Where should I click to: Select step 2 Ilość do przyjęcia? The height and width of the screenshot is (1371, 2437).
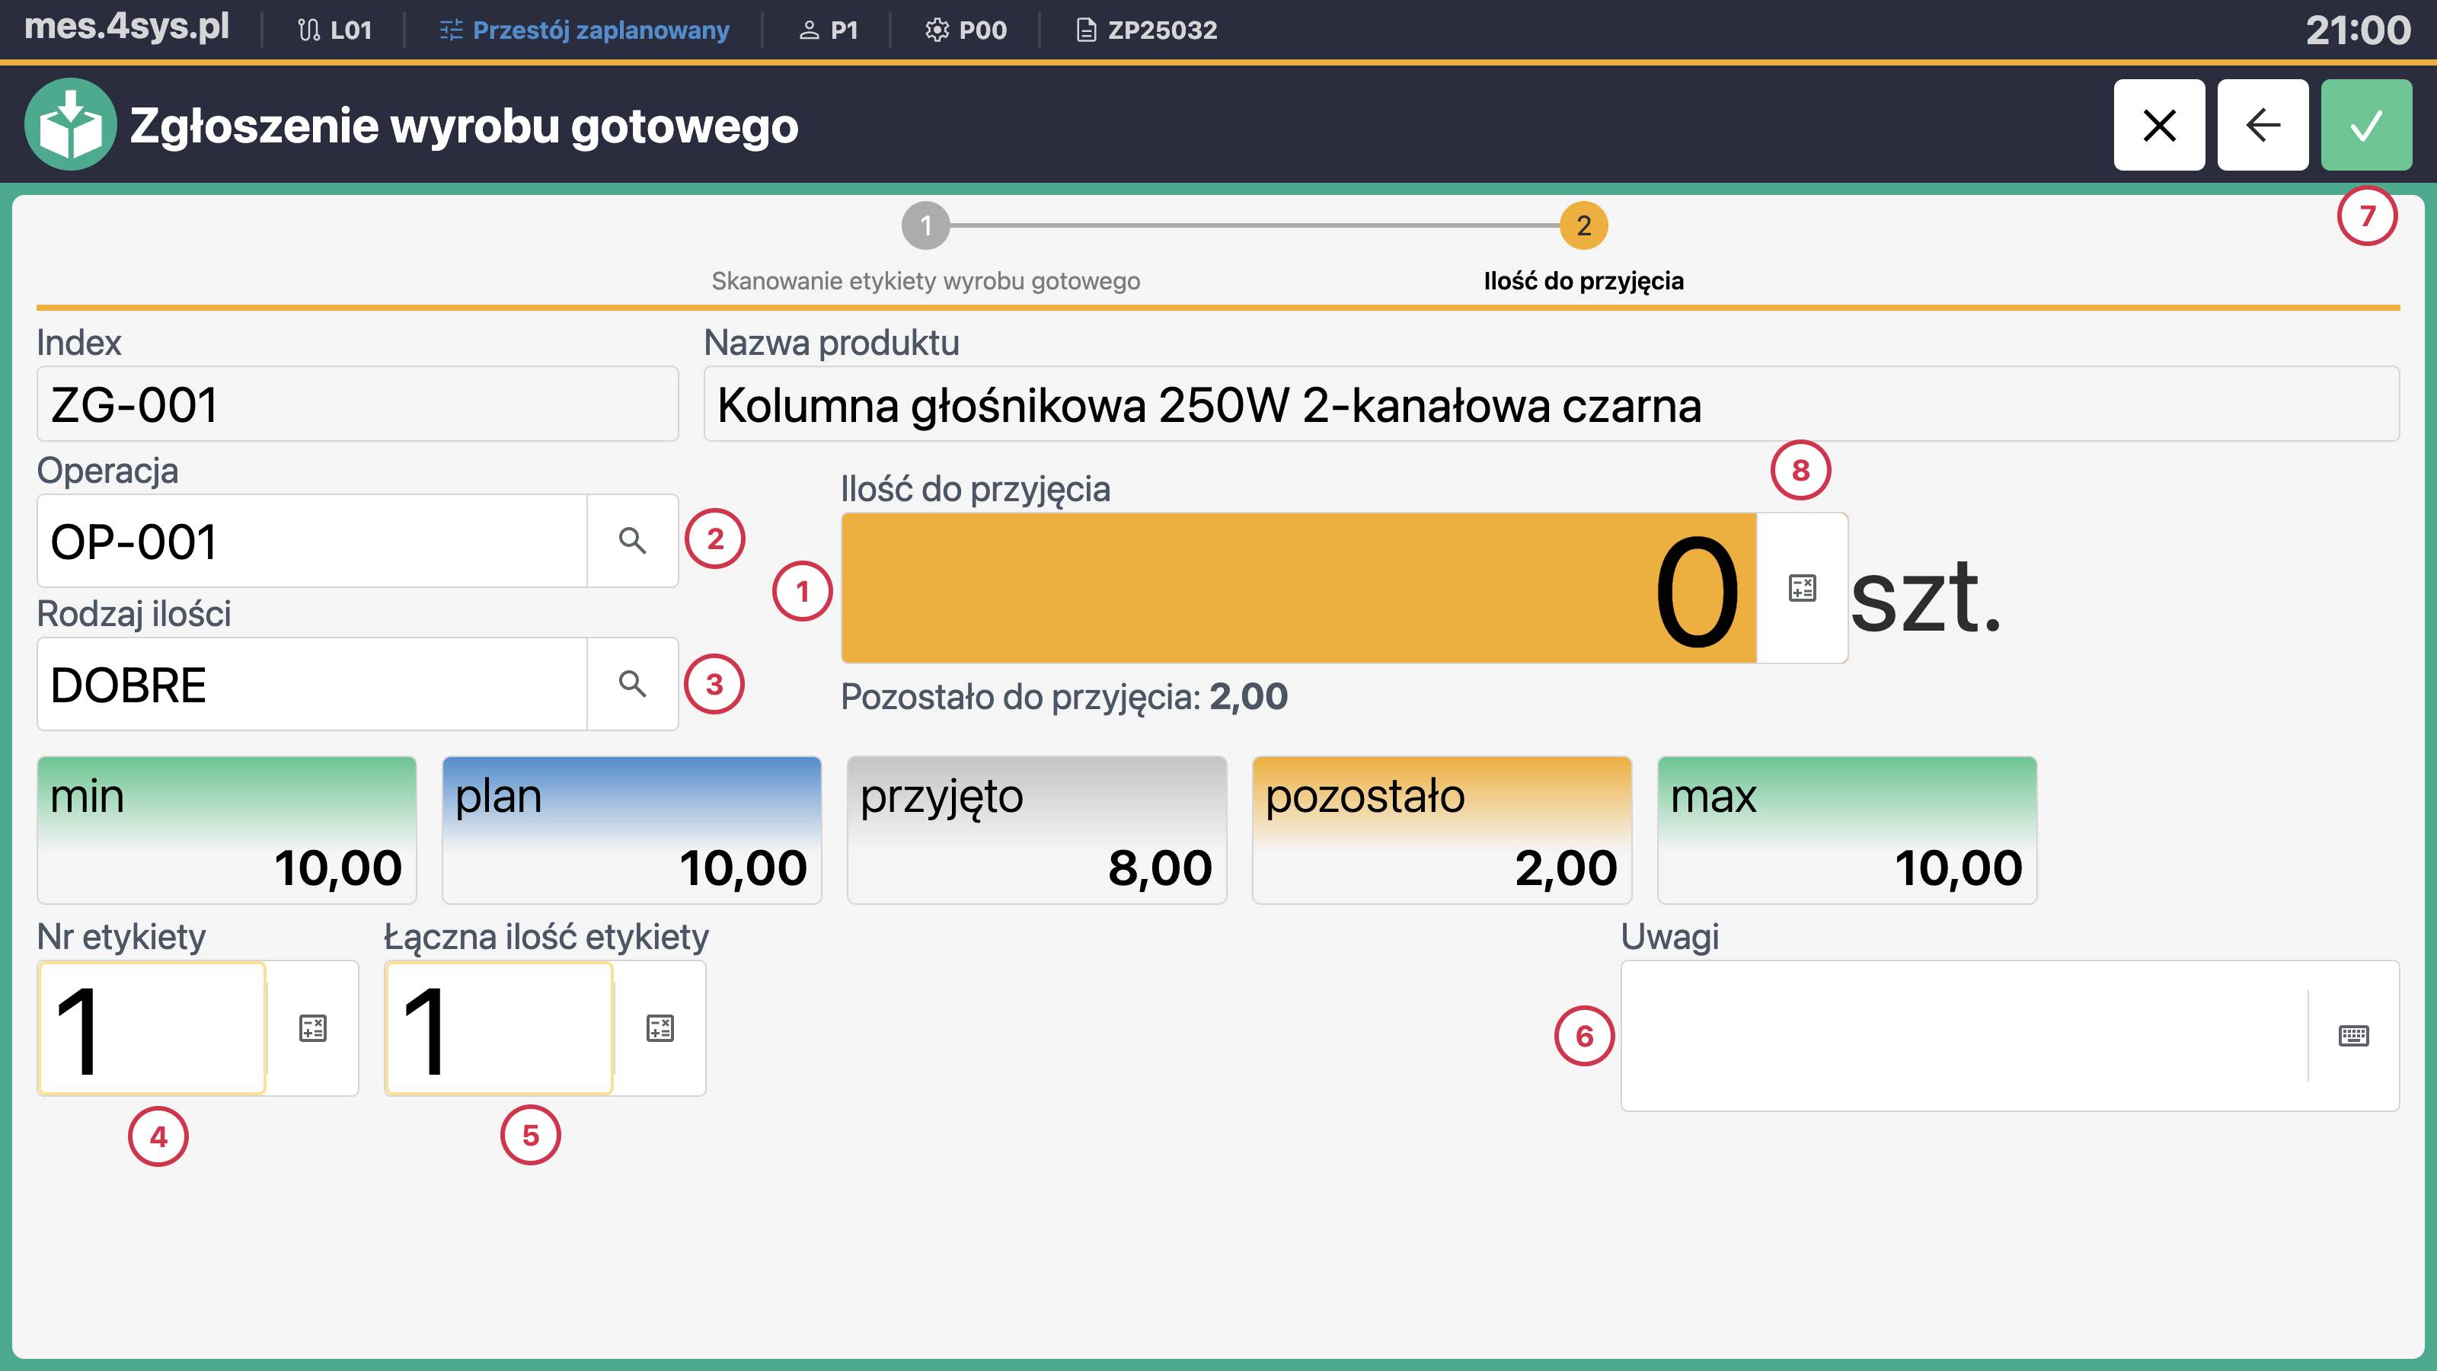[x=1583, y=227]
